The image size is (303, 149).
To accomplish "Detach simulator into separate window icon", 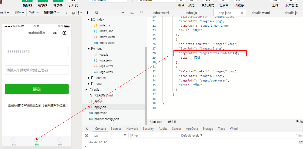I will tap(73, 13).
